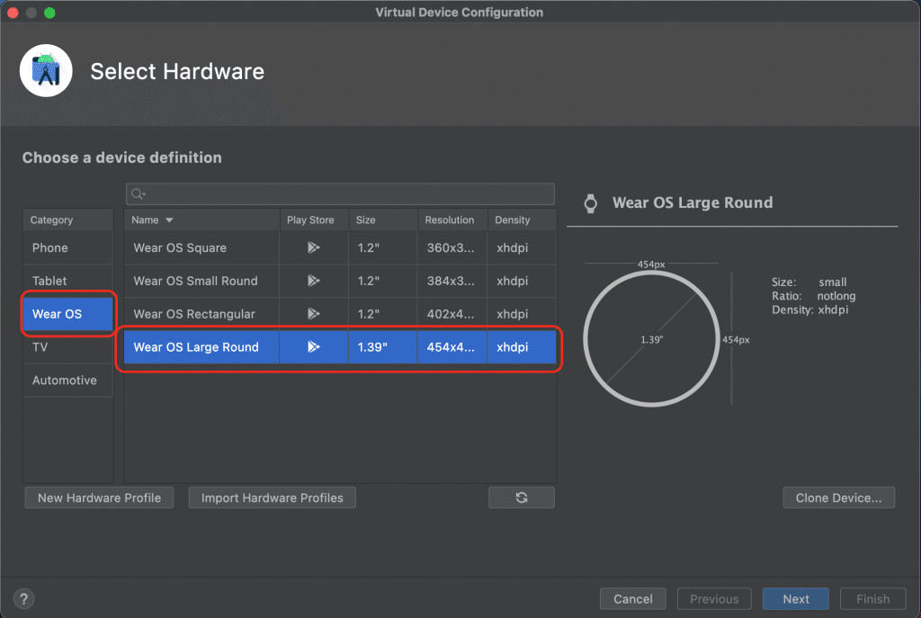Viewport: 921px width, 618px height.
Task: Click the Play Store icon for Wear OS Large Round
Action: (314, 346)
